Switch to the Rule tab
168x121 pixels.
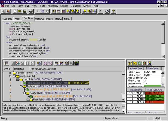tap(17, 19)
